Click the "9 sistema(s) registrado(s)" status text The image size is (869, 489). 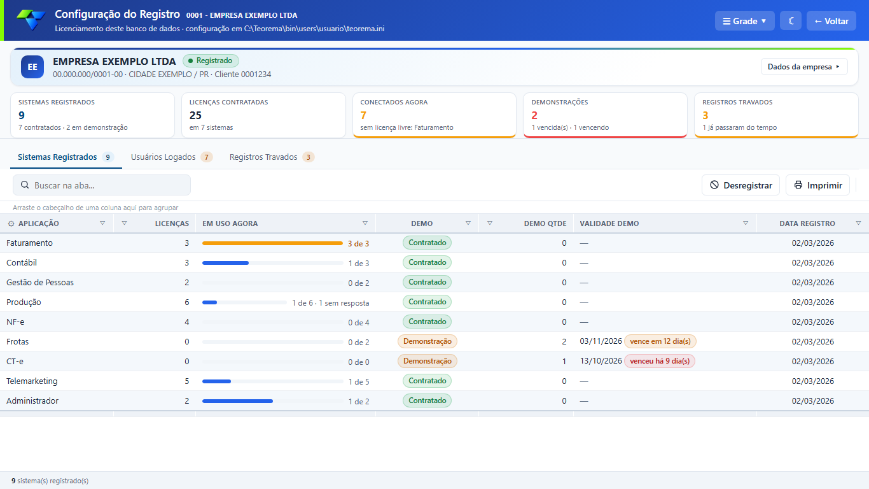50,481
